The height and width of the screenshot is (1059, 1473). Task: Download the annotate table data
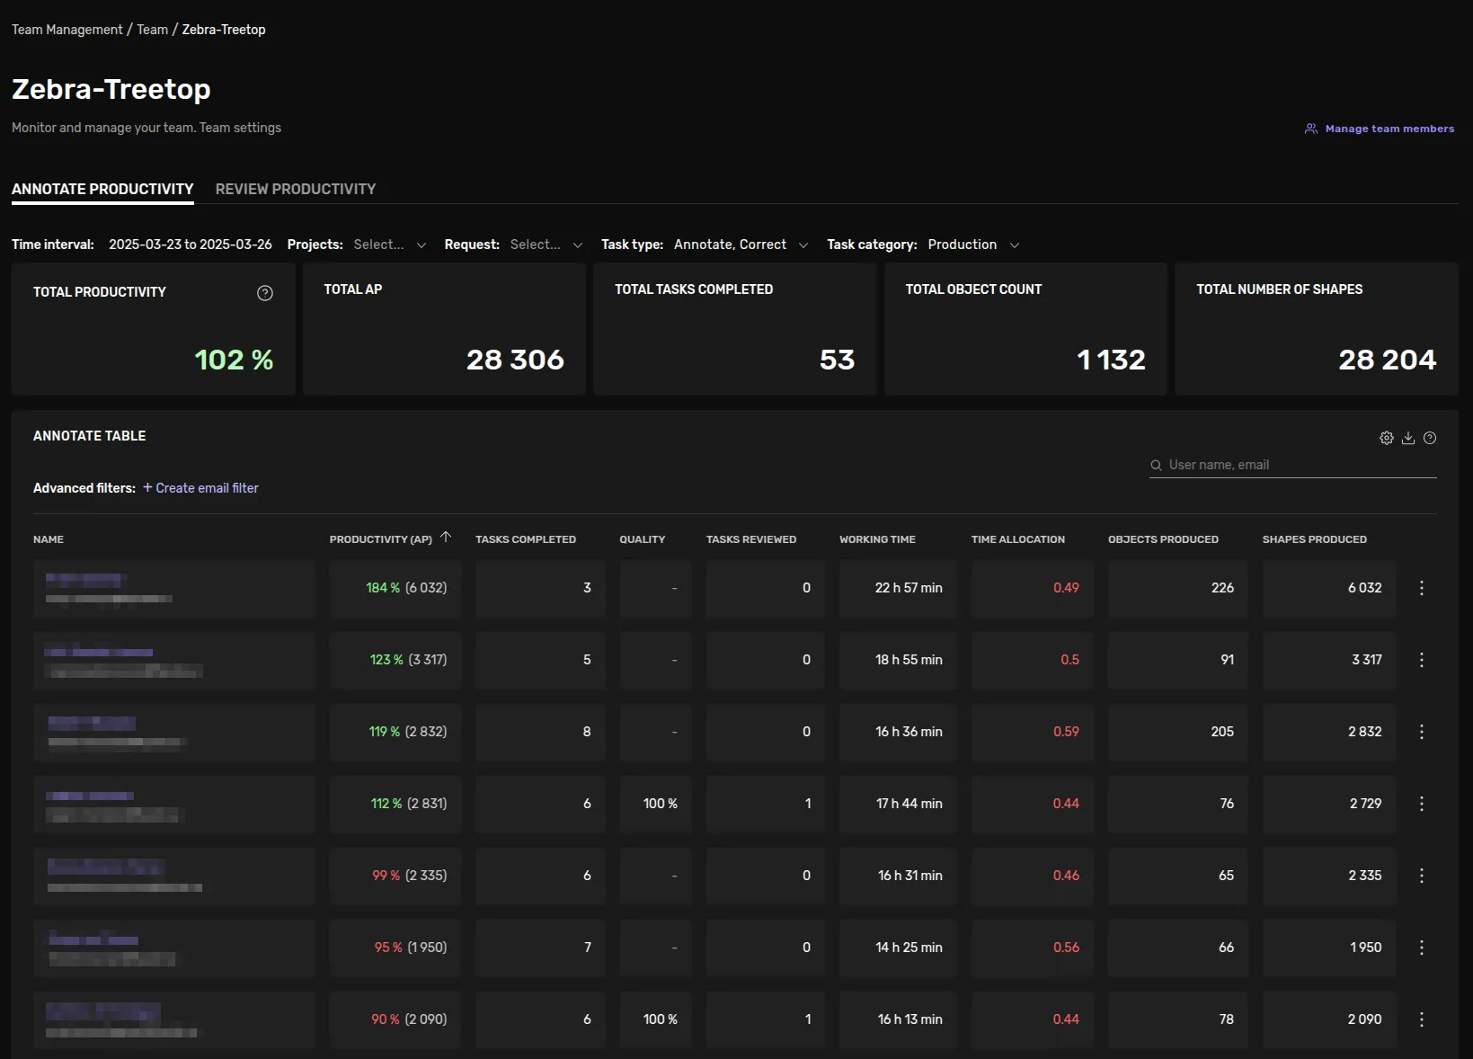point(1408,438)
